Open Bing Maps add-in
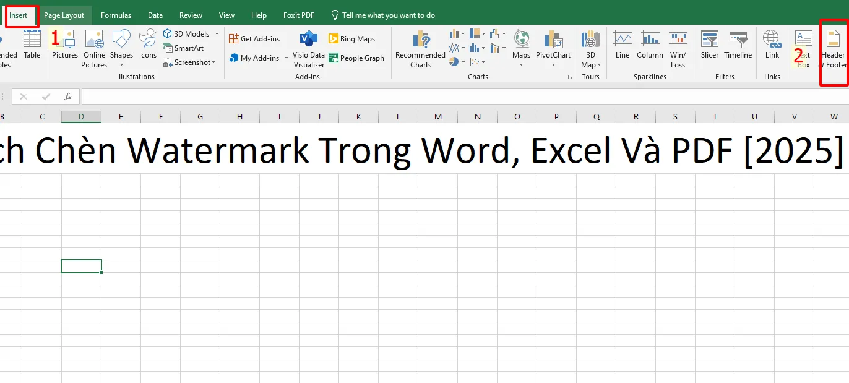Viewport: 849px width, 383px height. point(352,38)
